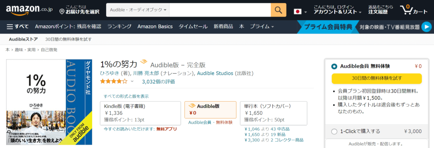
Task: Click the orange search magnifier button
Action: point(278,10)
